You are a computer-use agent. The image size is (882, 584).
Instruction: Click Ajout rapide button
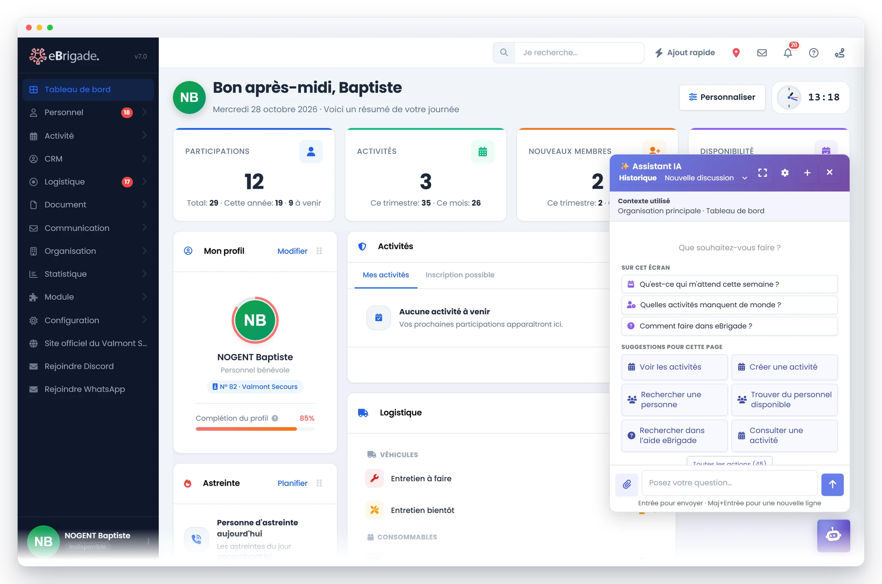coord(685,53)
